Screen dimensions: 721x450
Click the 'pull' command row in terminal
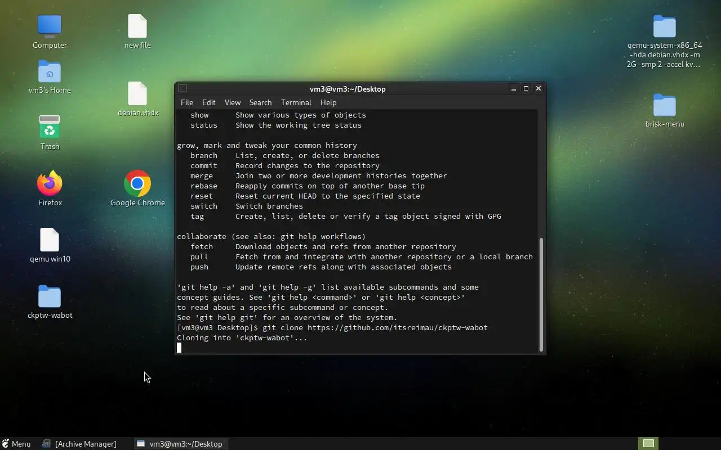point(362,256)
